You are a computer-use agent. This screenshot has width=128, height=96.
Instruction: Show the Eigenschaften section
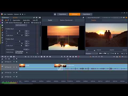[17, 20]
